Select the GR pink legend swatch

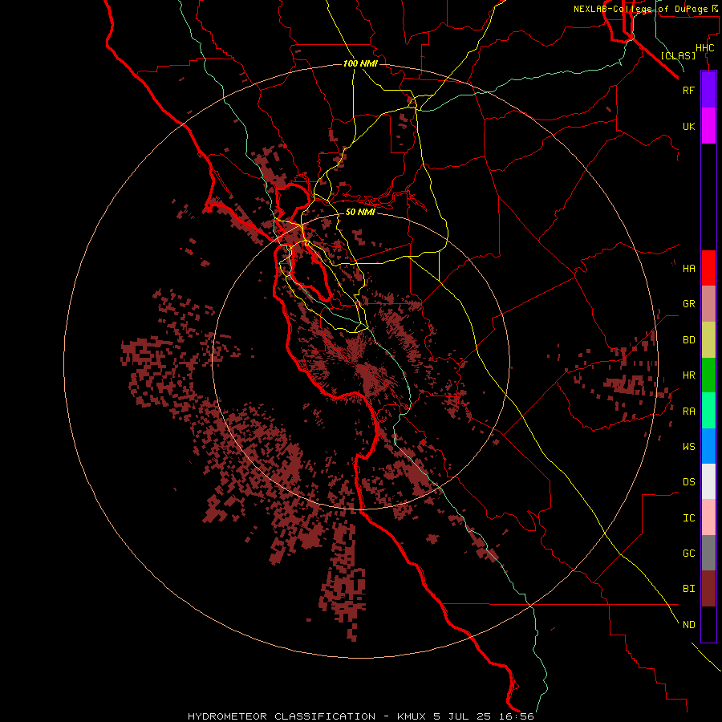(x=708, y=304)
